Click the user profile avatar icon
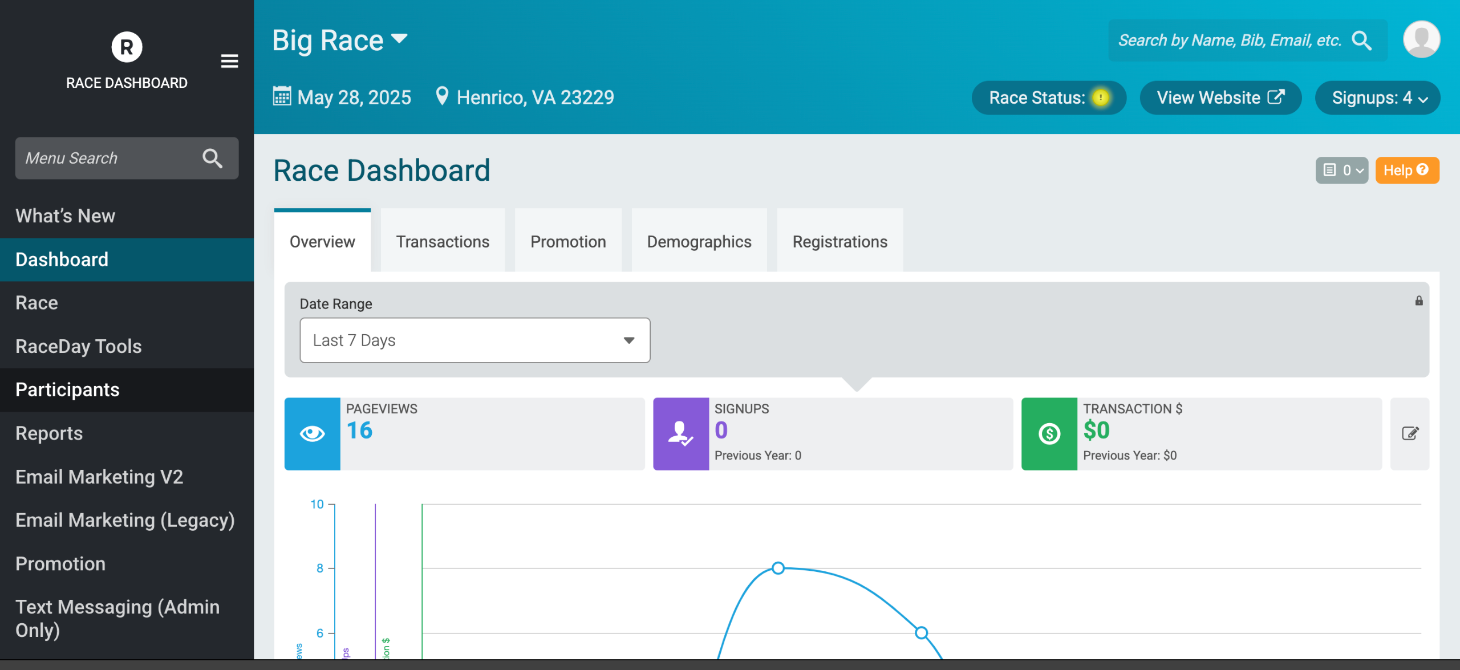The image size is (1460, 670). 1421,40
